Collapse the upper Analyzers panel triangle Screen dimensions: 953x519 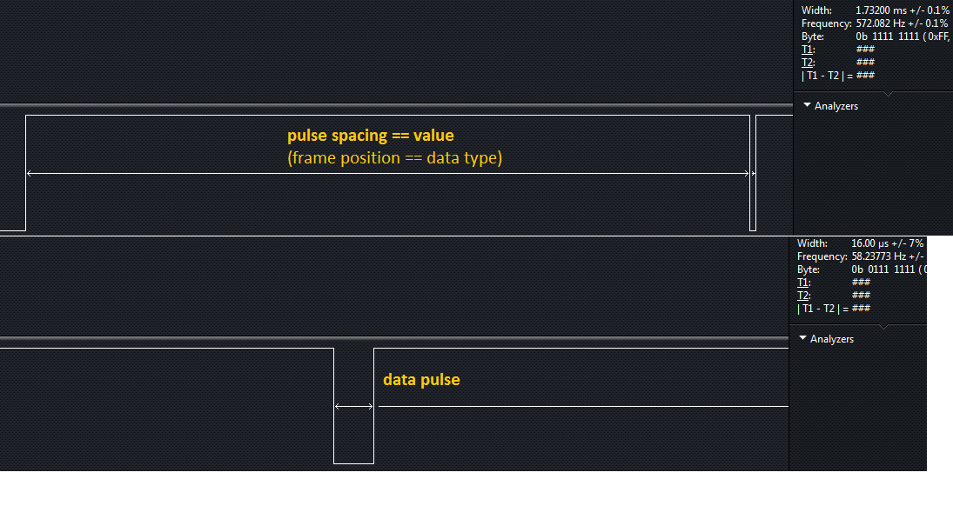tap(807, 105)
